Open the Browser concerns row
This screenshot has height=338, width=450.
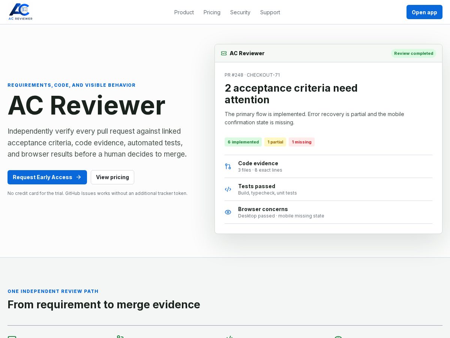coord(328,212)
